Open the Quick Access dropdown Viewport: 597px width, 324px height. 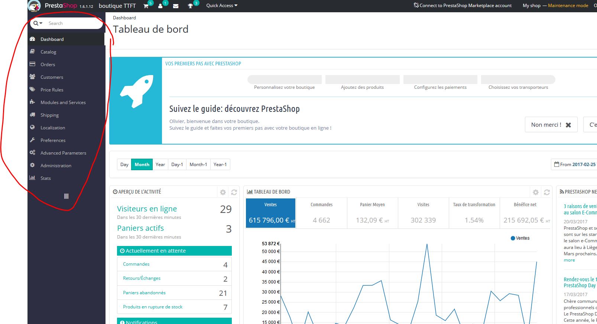coord(222,6)
